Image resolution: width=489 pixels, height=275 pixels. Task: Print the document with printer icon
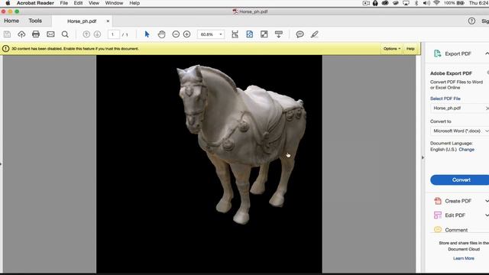36,34
